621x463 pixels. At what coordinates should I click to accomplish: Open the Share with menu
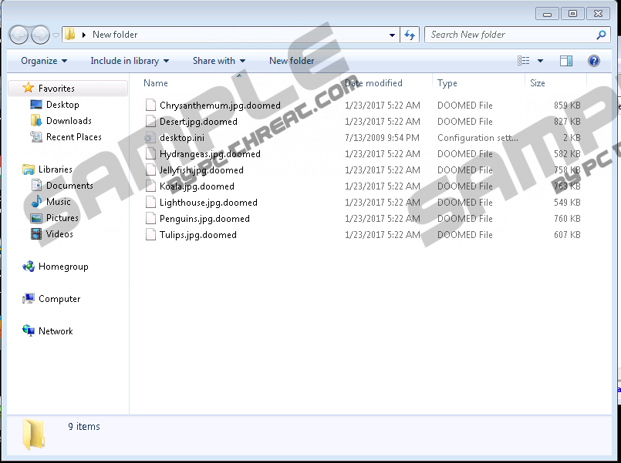219,61
